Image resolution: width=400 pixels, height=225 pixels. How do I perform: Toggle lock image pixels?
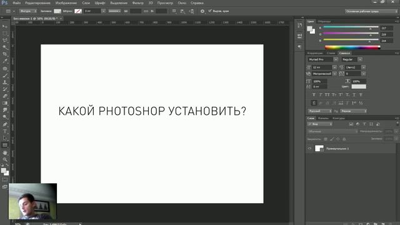(x=332, y=139)
